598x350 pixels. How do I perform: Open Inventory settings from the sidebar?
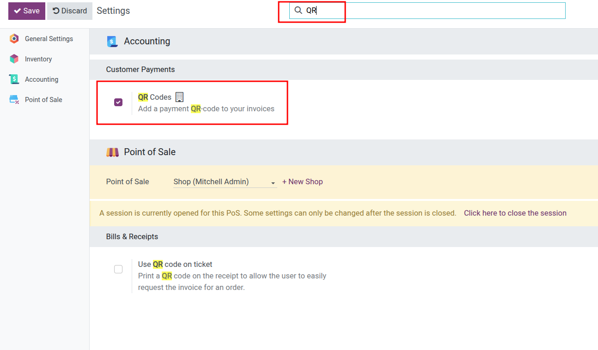[x=14, y=59]
